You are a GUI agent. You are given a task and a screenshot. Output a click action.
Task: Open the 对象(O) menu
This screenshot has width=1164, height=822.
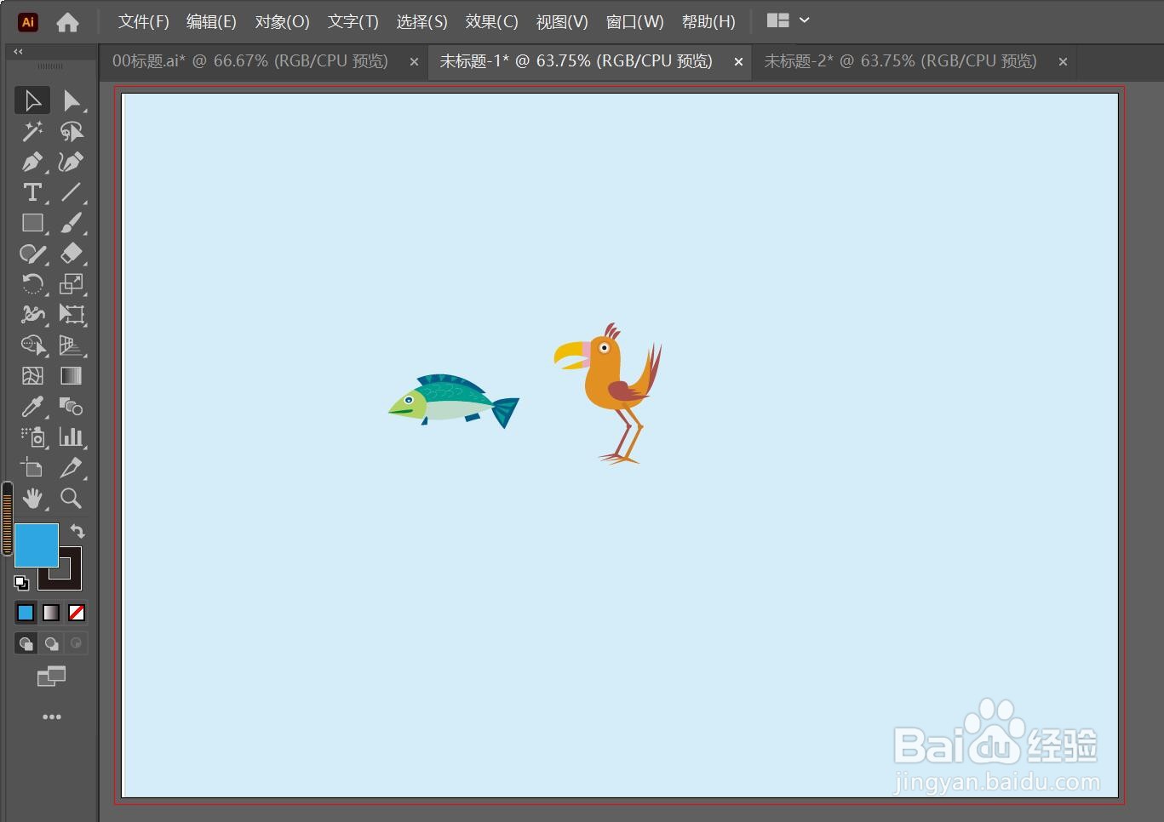282,22
